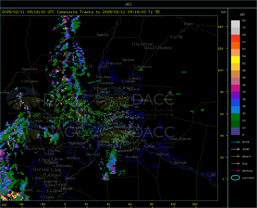This screenshot has width=257, height=208.
Task: Click the Carrizal label
Action: [x=93, y=154]
